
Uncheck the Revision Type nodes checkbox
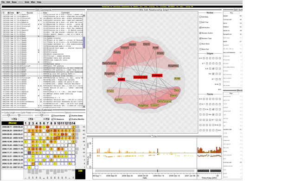tap(200, 38)
